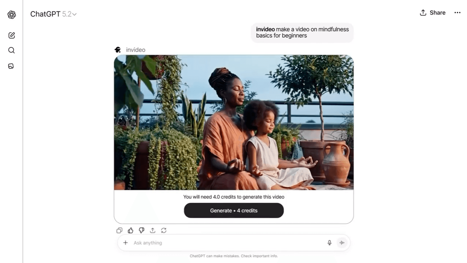The height and width of the screenshot is (263, 467).
Task: Click the invideo app avatar icon
Action: [x=118, y=50]
